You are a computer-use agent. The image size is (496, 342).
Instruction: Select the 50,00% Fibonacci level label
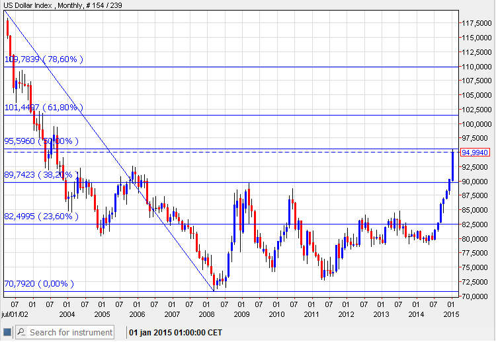pyautogui.click(x=41, y=141)
